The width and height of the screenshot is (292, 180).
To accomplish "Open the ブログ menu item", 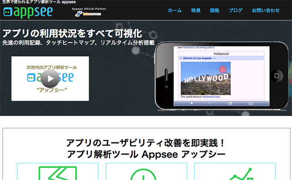I will [235, 10].
